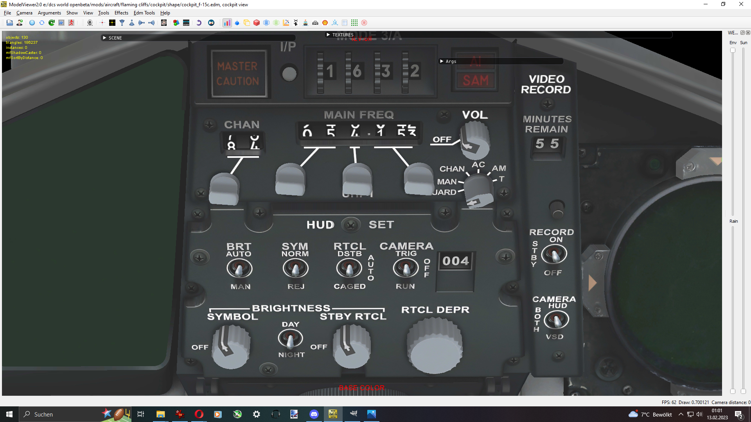Open the Show menu

72,13
